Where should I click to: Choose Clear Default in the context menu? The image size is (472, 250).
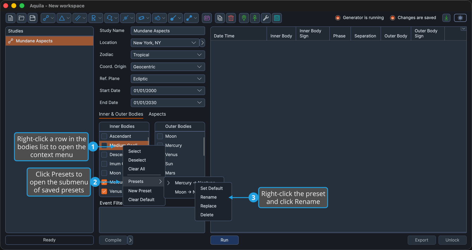(x=144, y=200)
